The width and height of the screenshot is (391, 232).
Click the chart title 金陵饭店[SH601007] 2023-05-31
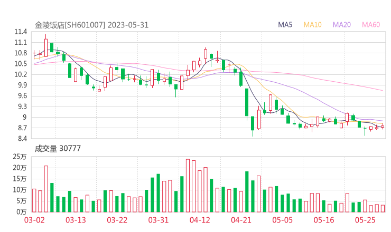pyautogui.click(x=91, y=25)
